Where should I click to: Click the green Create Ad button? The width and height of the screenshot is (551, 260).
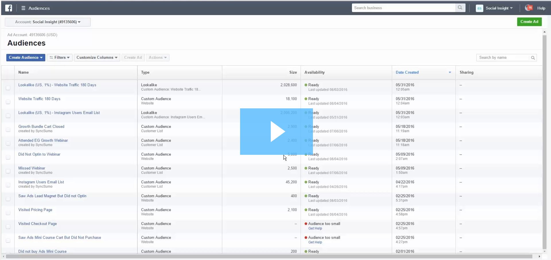point(529,22)
